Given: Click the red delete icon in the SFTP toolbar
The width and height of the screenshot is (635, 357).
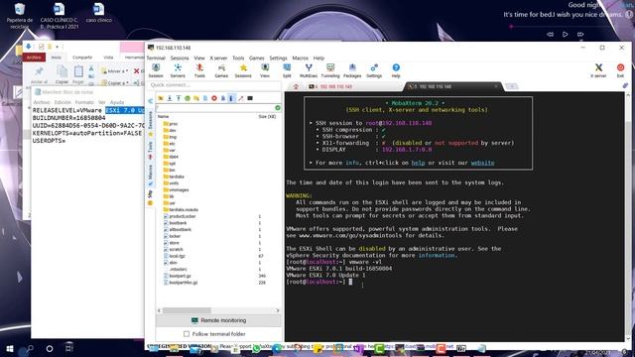Looking at the screenshot, I should click(214, 98).
